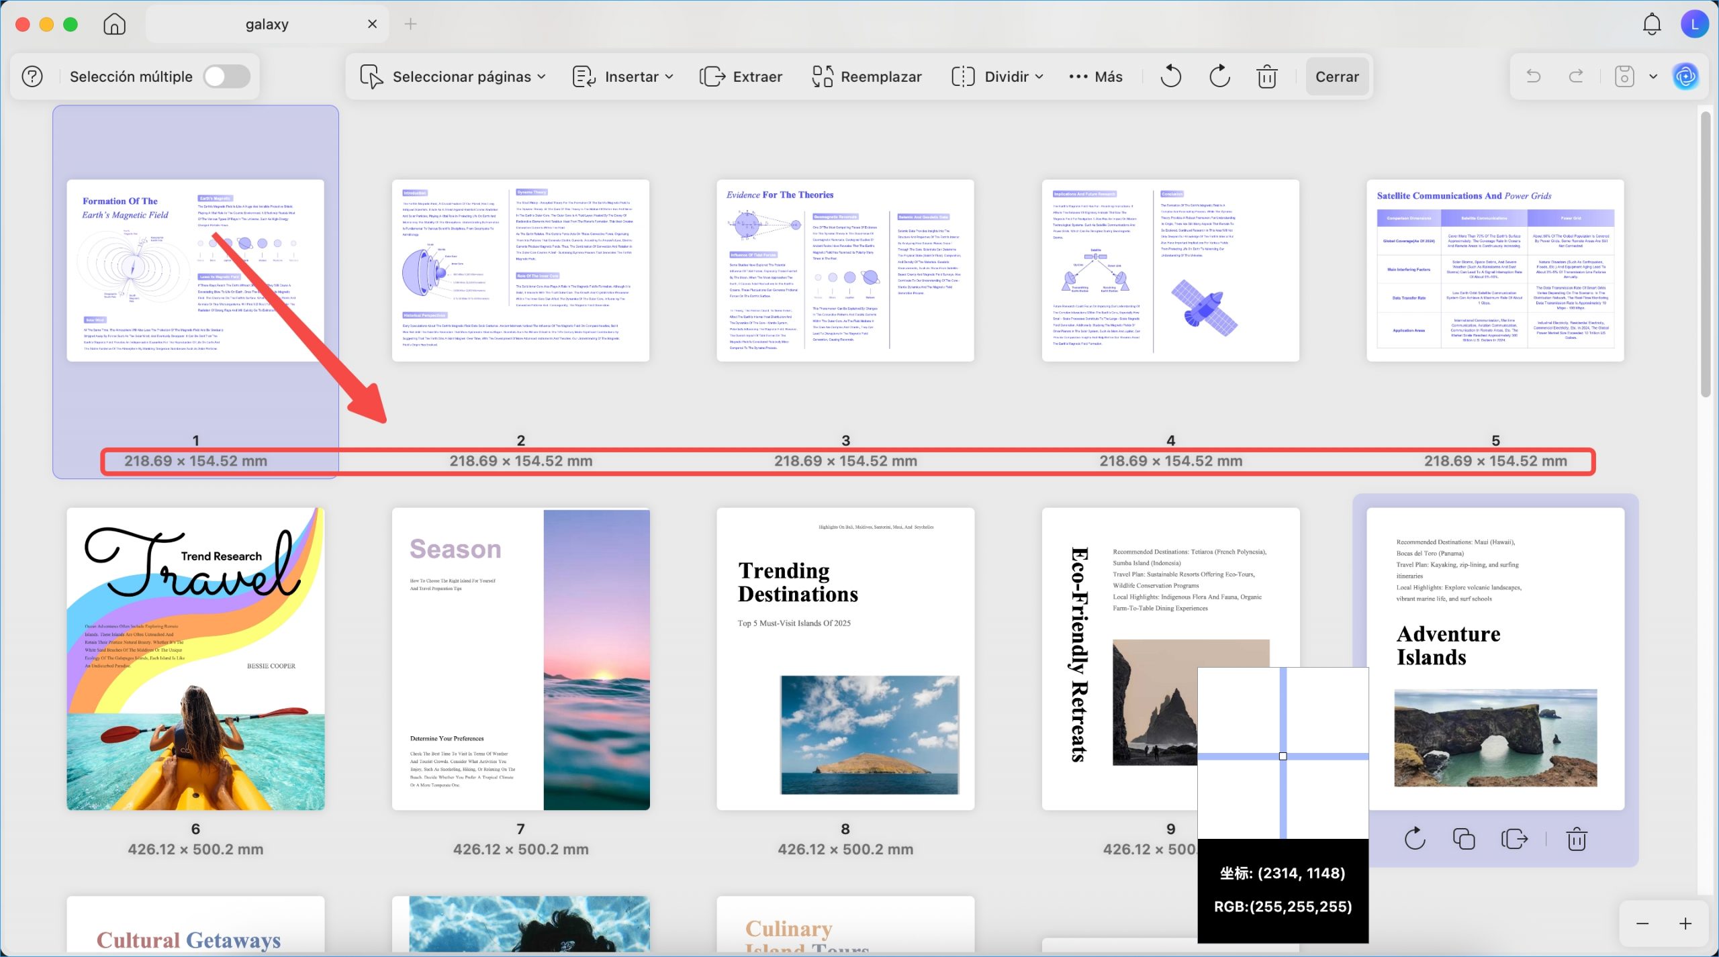Expand the Insertar dropdown options
The image size is (1719, 957).
coord(669,76)
